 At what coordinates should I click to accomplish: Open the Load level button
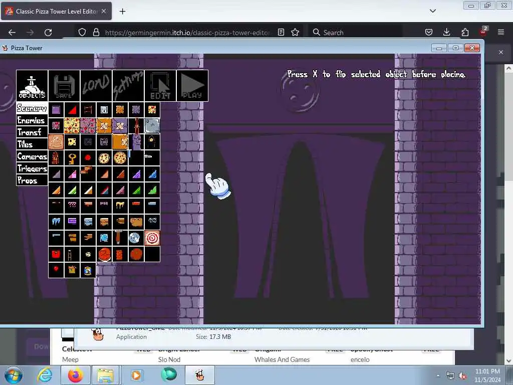[x=96, y=86]
